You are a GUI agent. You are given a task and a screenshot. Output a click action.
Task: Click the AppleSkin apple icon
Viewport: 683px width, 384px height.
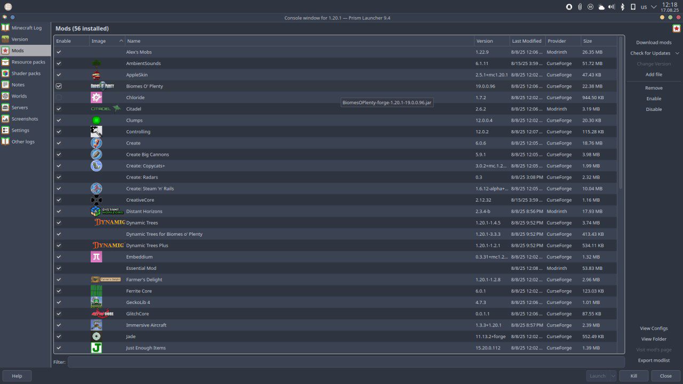coord(96,75)
